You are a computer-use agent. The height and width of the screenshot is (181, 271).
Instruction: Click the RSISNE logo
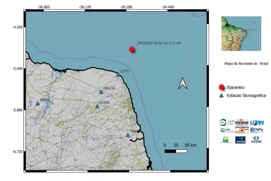(x=242, y=122)
